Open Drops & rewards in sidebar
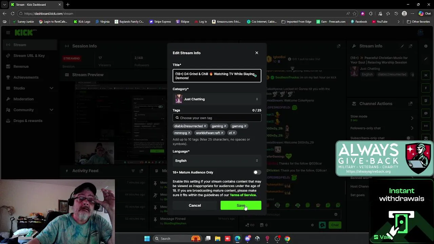 coord(30,121)
